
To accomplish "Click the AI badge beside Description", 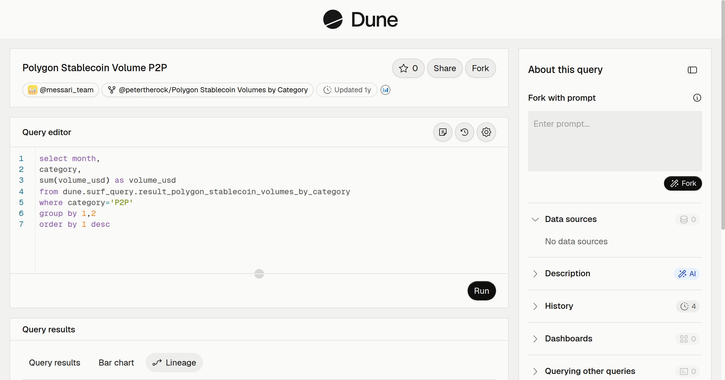I will click(x=687, y=274).
